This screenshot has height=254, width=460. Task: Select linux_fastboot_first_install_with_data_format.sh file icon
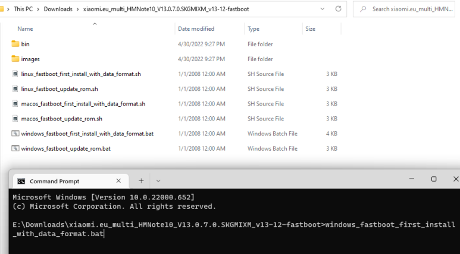[15, 74]
